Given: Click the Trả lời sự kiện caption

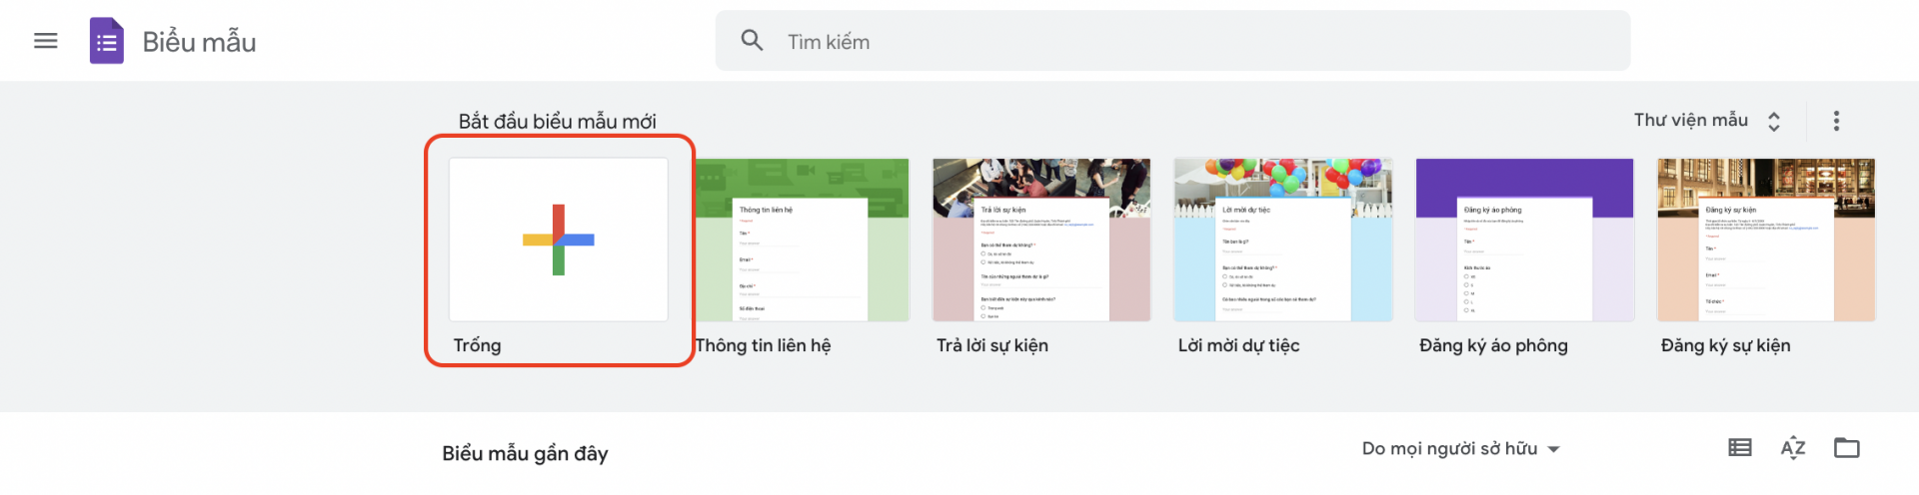Looking at the screenshot, I should 992,345.
